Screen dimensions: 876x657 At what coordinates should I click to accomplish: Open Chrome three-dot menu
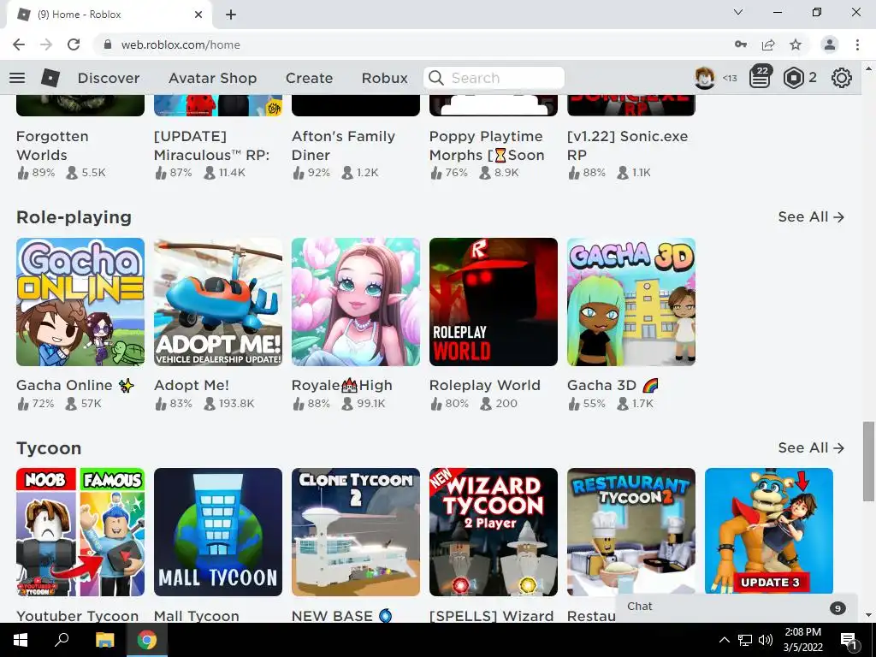[x=857, y=44]
